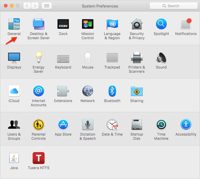Image resolution: width=200 pixels, height=179 pixels.
Task: Open Desktop & Screen Saver settings
Action: (x=39, y=24)
